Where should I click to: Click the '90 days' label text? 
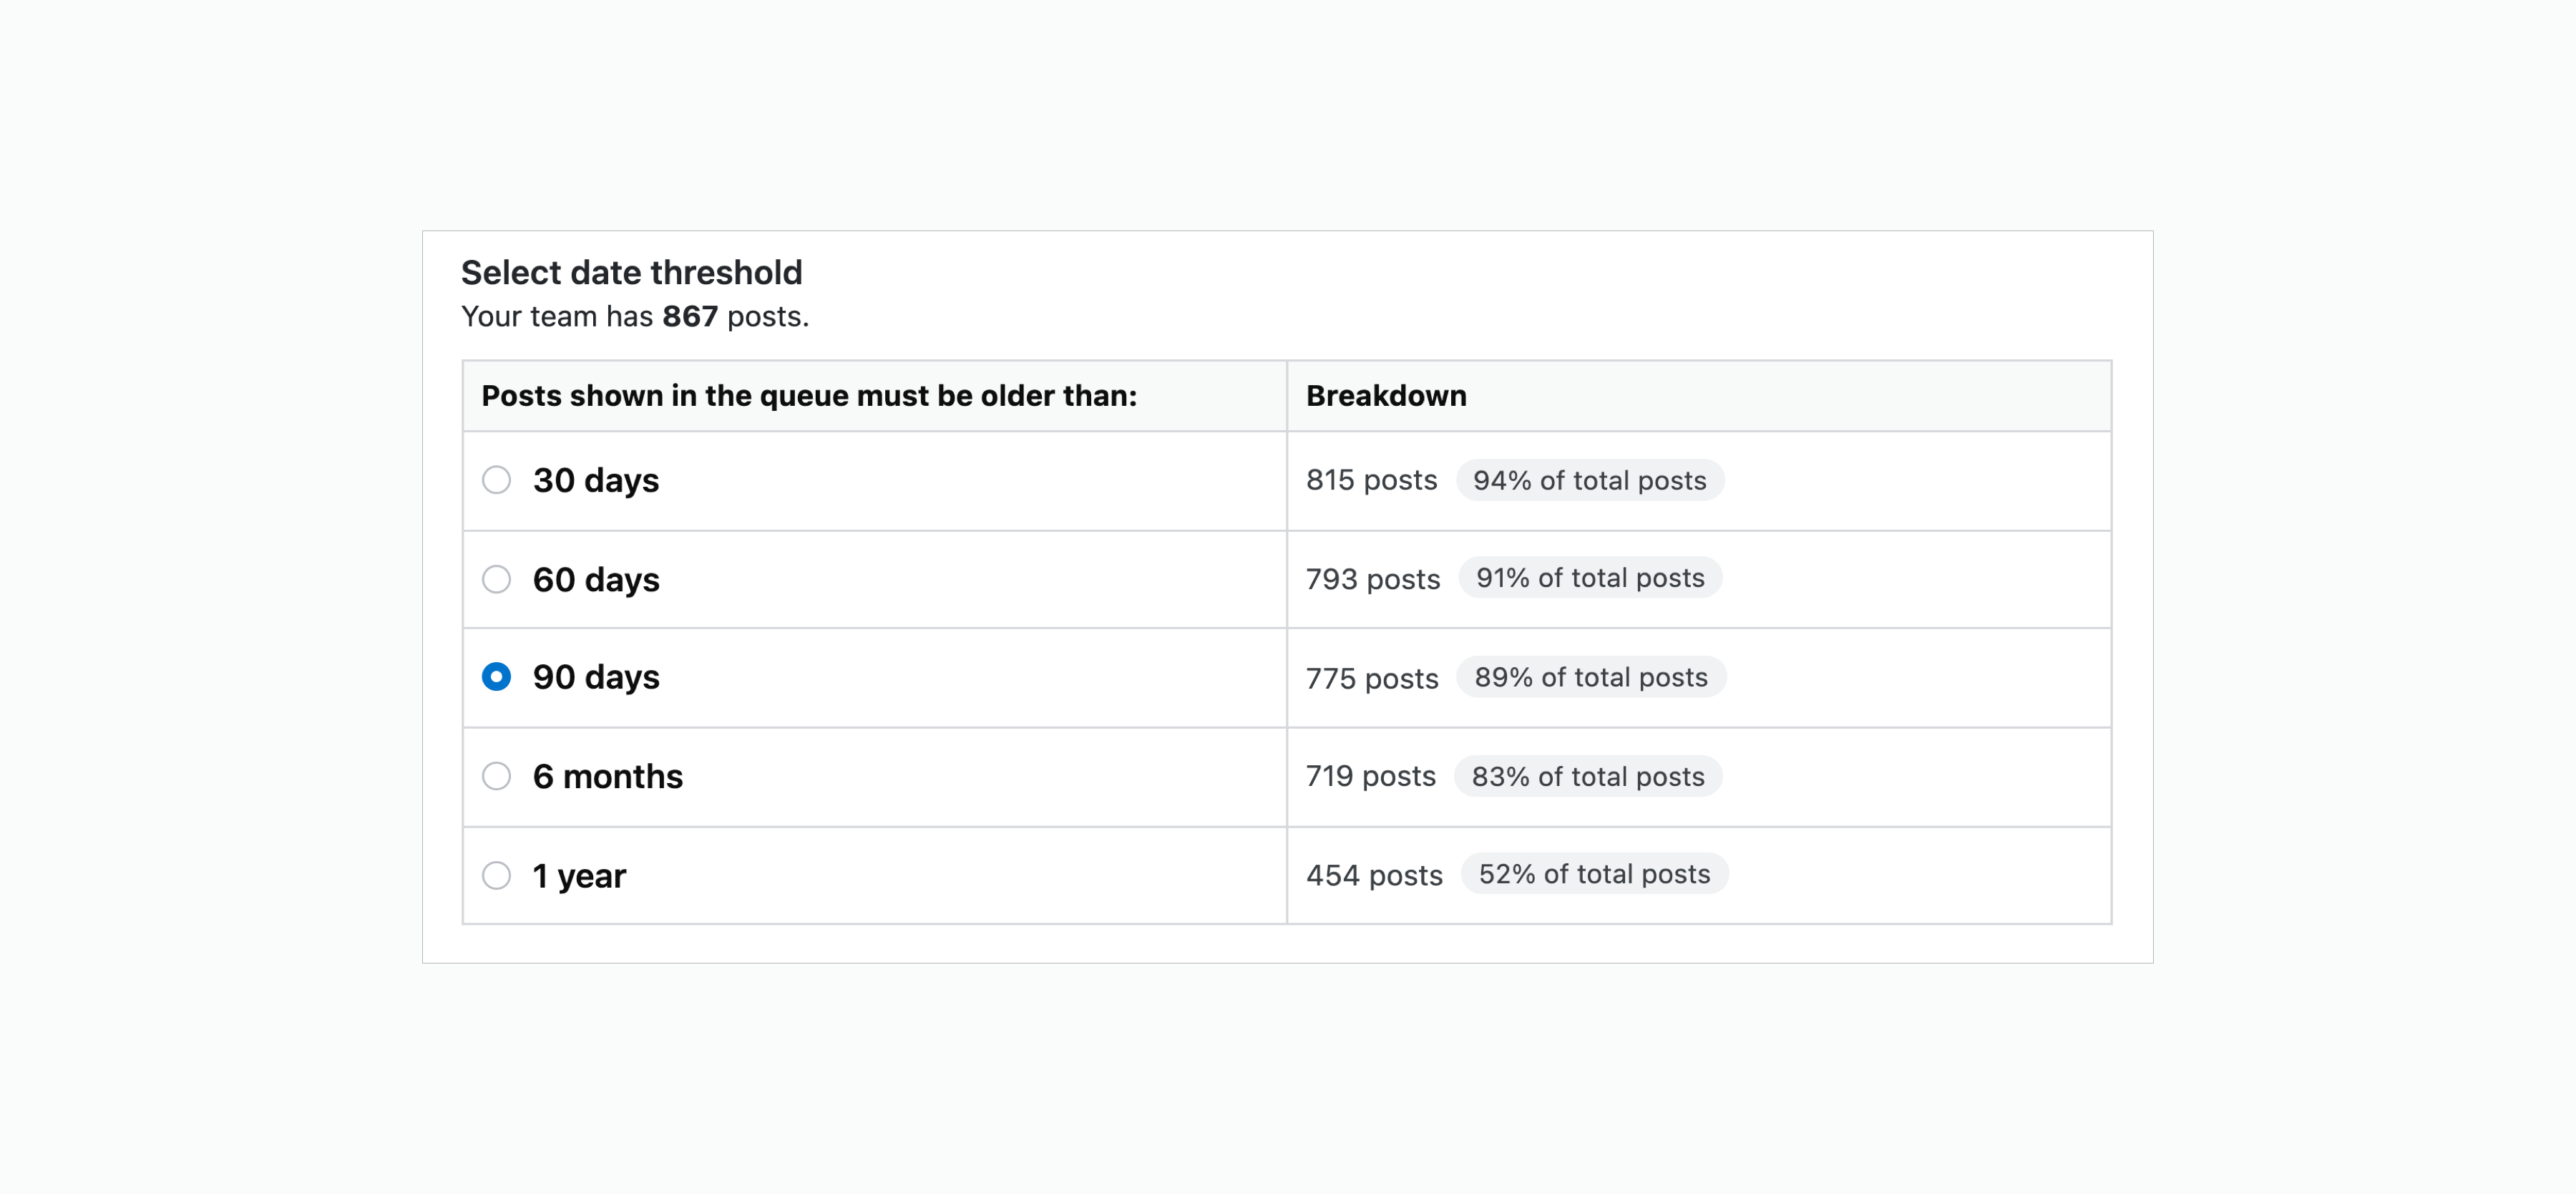point(596,678)
